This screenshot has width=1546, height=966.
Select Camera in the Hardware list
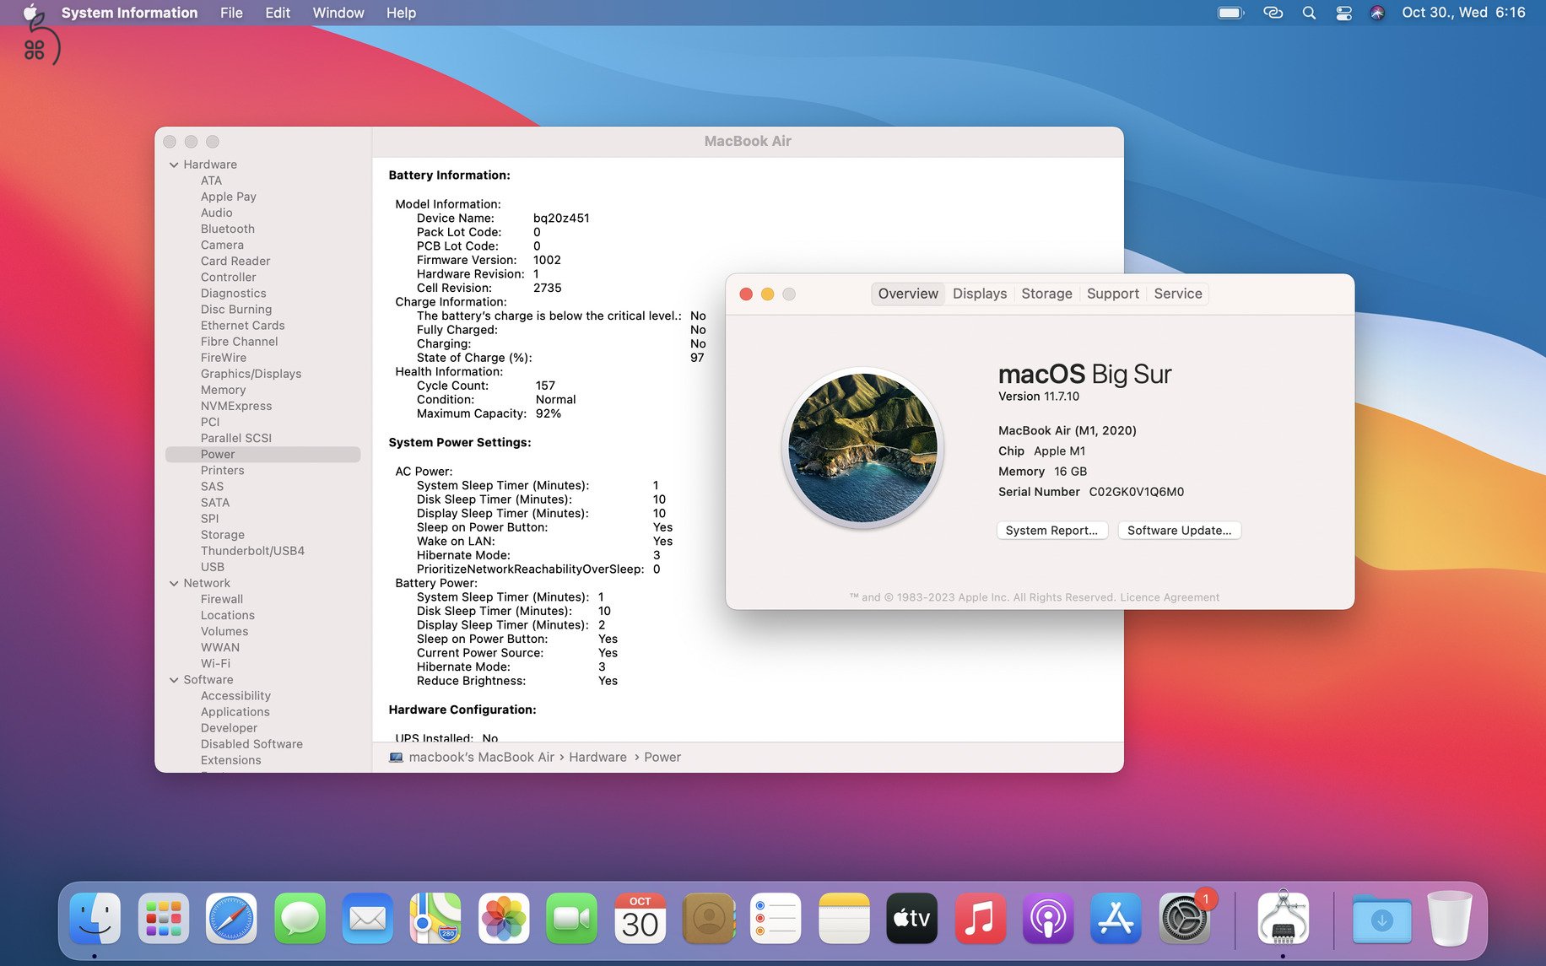222,245
